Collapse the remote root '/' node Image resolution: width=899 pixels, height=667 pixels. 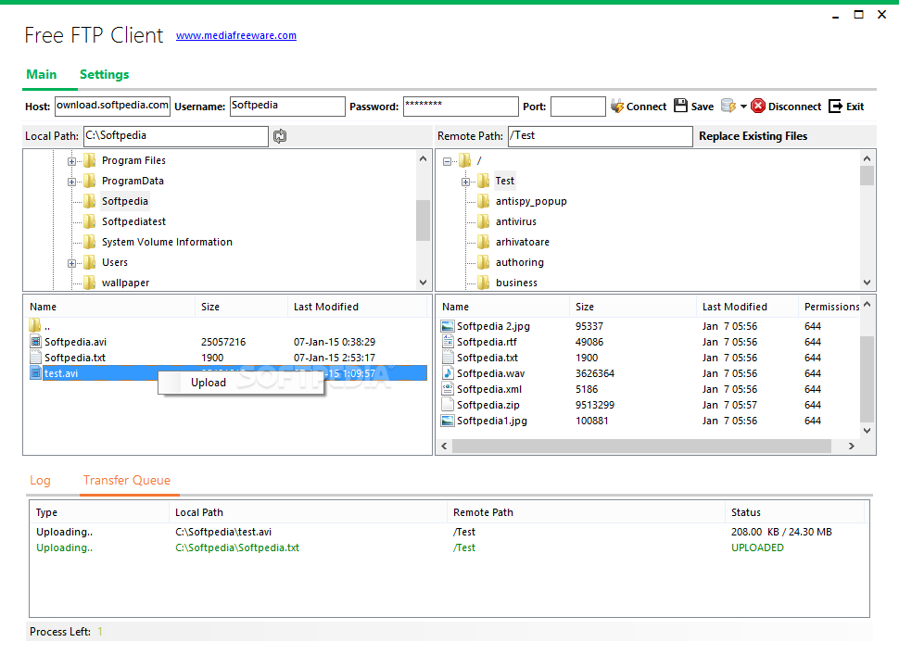[447, 161]
